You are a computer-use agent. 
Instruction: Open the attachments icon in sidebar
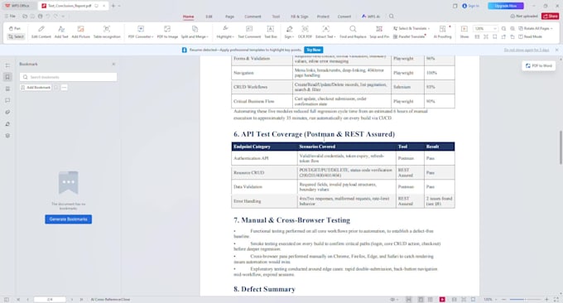pyautogui.click(x=7, y=113)
